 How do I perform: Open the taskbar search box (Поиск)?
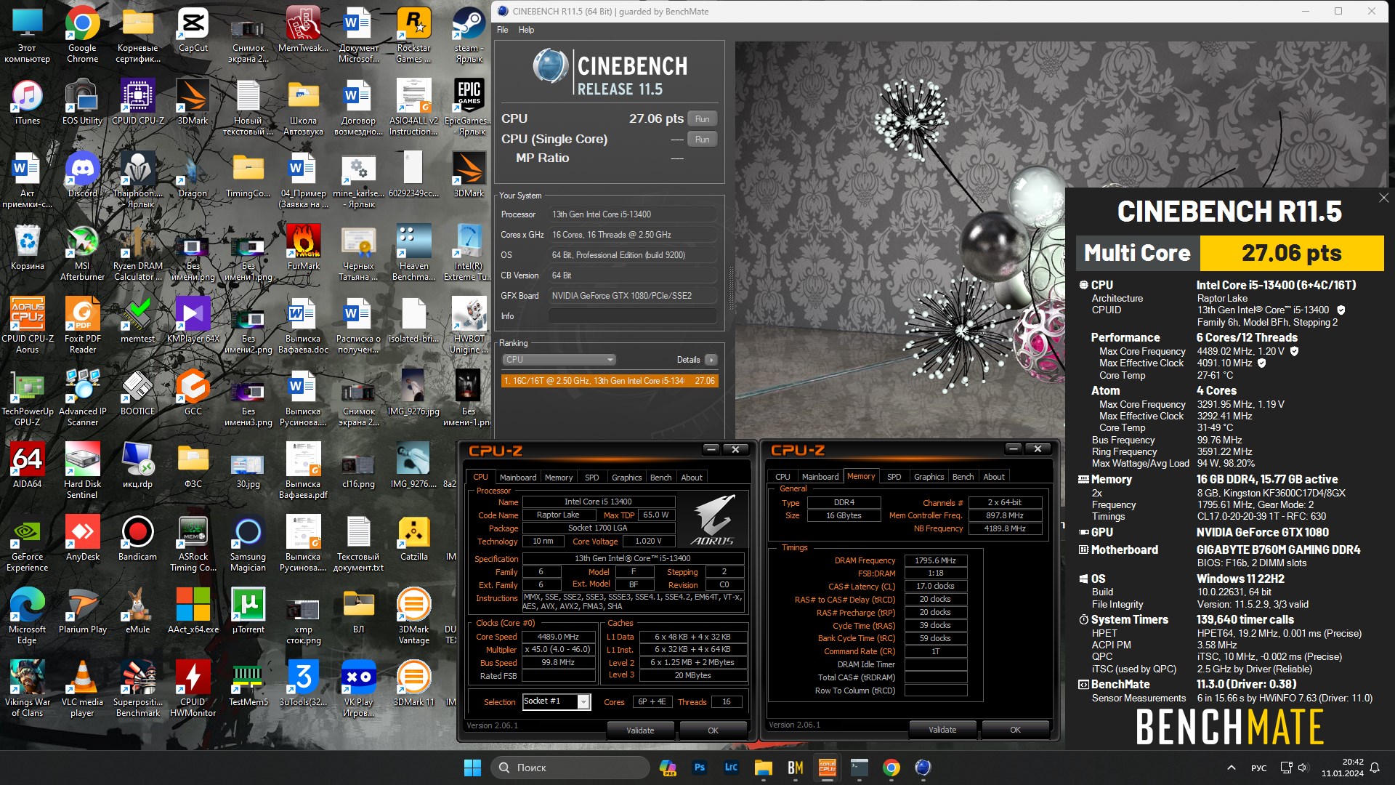(x=570, y=768)
